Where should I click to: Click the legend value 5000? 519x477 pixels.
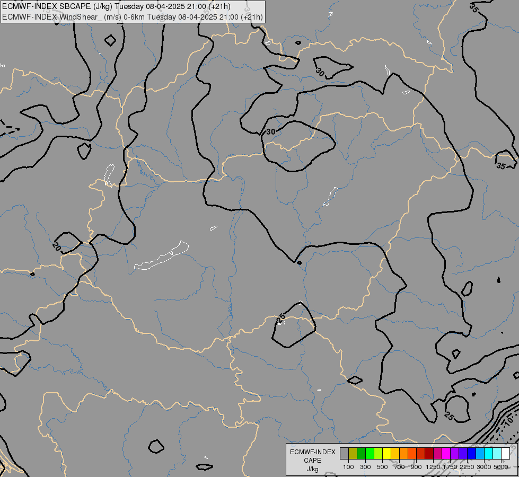tap(501, 467)
